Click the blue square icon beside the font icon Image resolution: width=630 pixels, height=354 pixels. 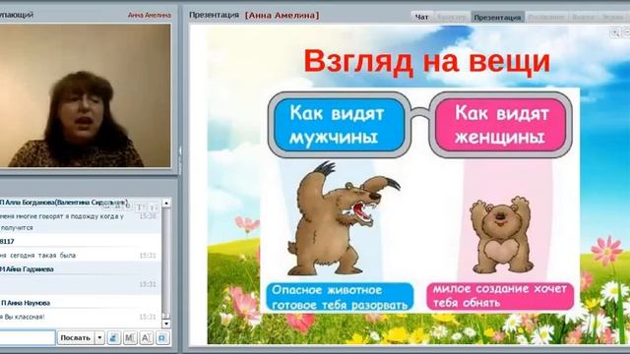161,338
